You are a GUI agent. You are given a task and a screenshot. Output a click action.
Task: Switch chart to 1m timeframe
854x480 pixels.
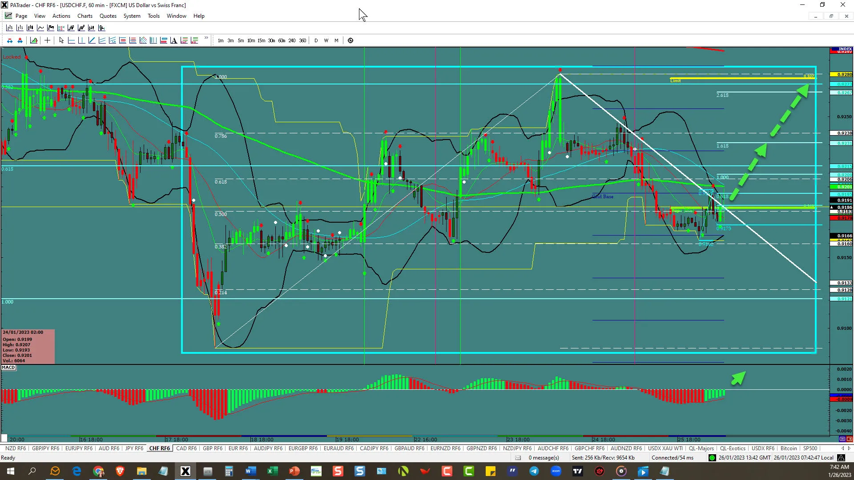(x=221, y=40)
